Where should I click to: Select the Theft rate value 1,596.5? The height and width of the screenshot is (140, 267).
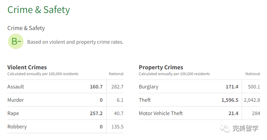click(230, 100)
